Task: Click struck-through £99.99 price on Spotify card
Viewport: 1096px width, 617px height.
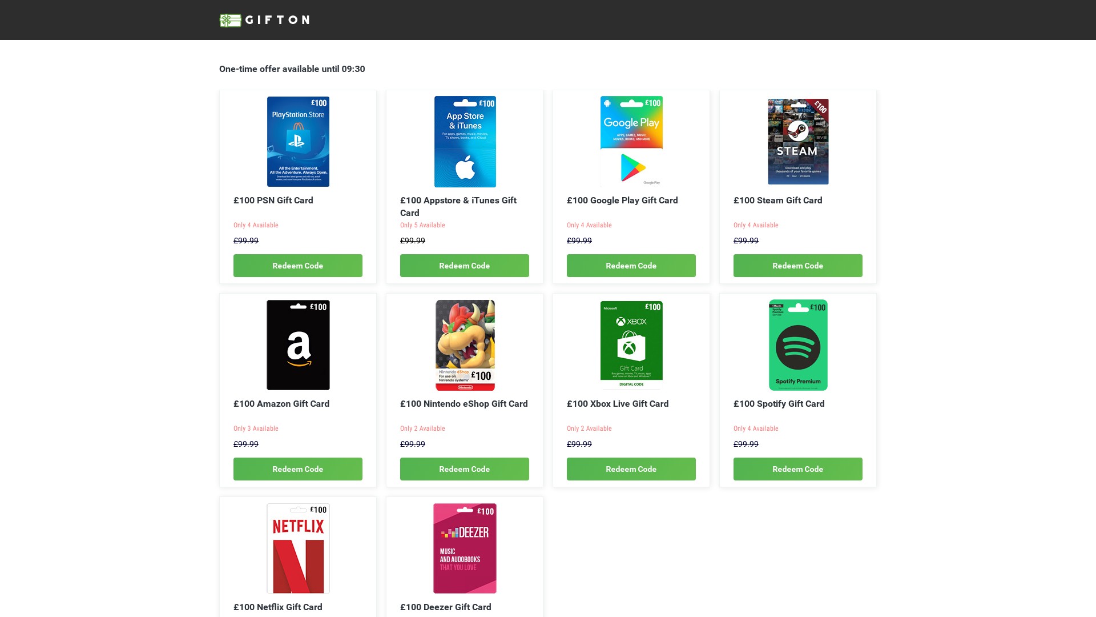Action: coord(746,444)
